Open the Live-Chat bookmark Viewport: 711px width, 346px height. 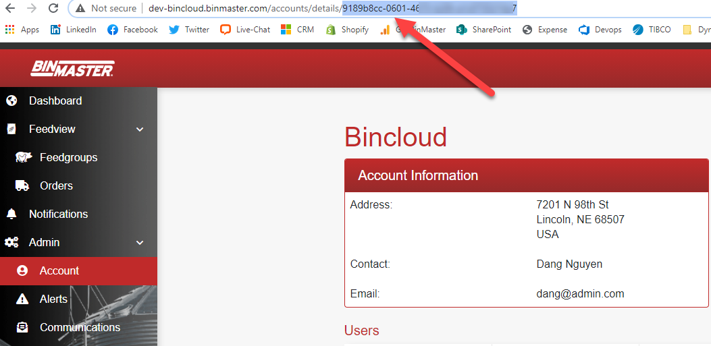point(245,30)
